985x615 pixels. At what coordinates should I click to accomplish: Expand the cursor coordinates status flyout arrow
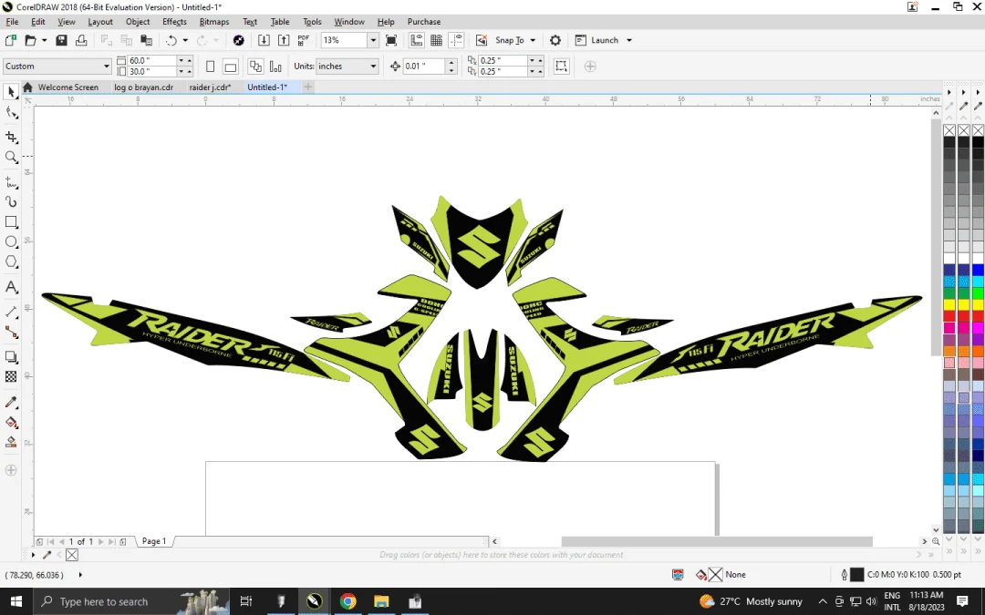tap(80, 575)
